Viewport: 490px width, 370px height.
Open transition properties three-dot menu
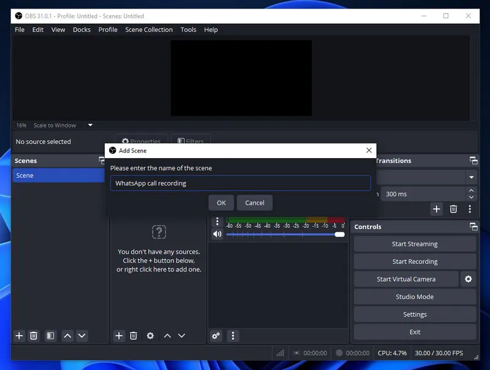pos(470,209)
